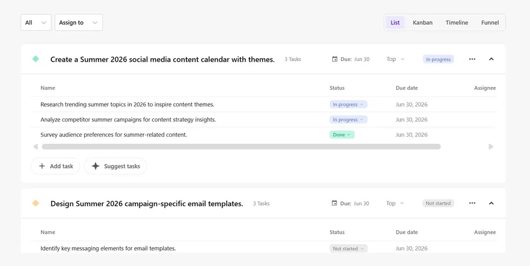Image resolution: width=530 pixels, height=266 pixels.
Task: Click due date of Analyze competitor summer campaigns task
Action: [x=412, y=120]
